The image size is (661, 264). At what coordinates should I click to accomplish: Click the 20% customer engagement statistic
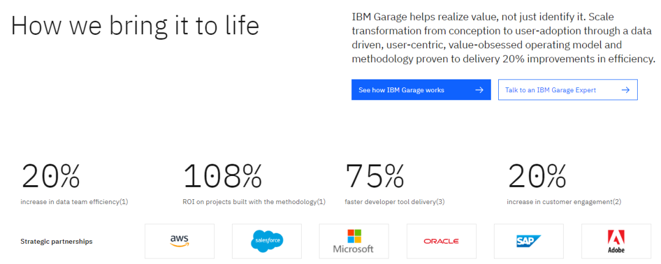[537, 175]
